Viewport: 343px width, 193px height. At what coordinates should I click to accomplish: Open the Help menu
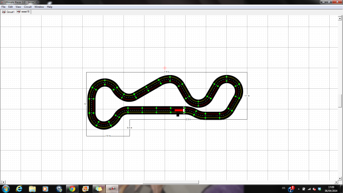tap(50, 7)
